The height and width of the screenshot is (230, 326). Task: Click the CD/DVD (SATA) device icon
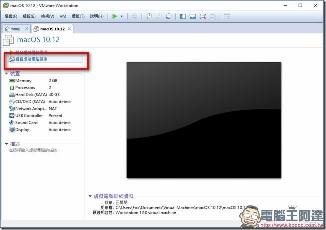coord(12,102)
